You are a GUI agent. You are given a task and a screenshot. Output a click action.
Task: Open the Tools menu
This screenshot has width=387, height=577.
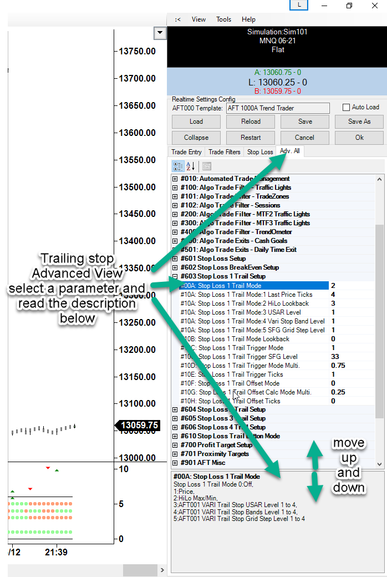coord(224,19)
